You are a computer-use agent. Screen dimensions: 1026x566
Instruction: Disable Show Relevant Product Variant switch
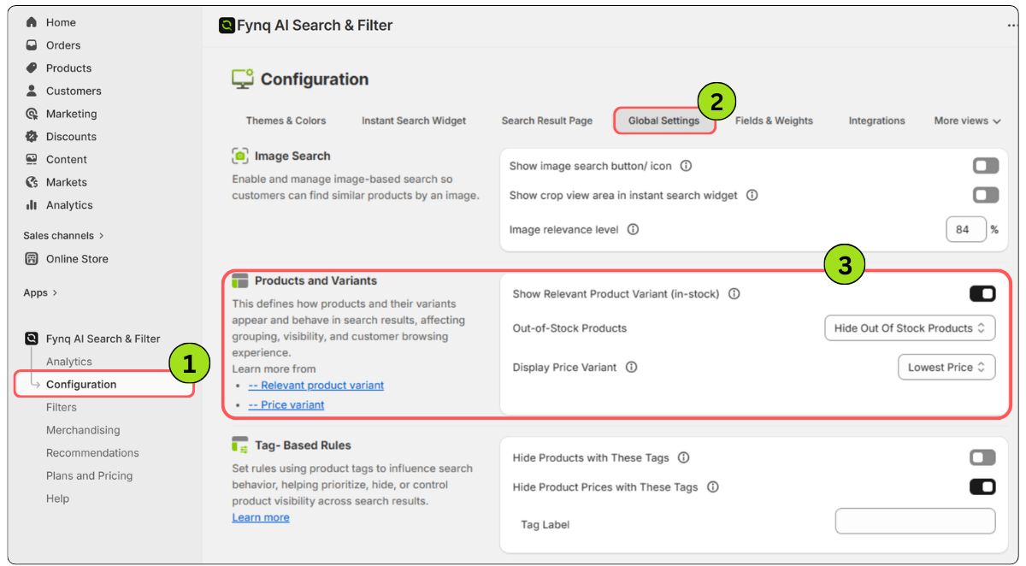pos(982,293)
